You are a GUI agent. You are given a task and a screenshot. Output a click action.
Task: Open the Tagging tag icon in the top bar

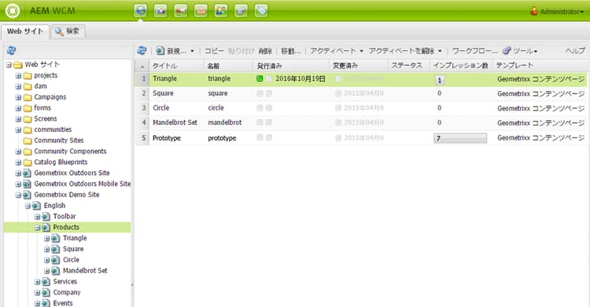pos(261,10)
